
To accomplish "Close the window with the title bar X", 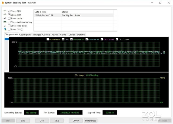I will click(169, 3).
